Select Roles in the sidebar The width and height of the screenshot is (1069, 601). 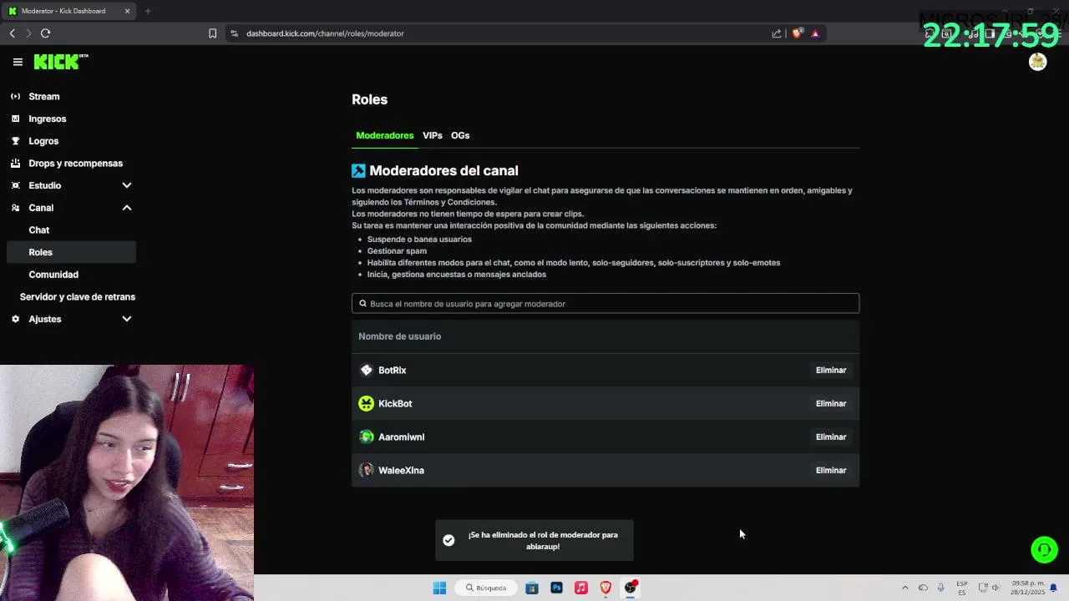(x=70, y=252)
